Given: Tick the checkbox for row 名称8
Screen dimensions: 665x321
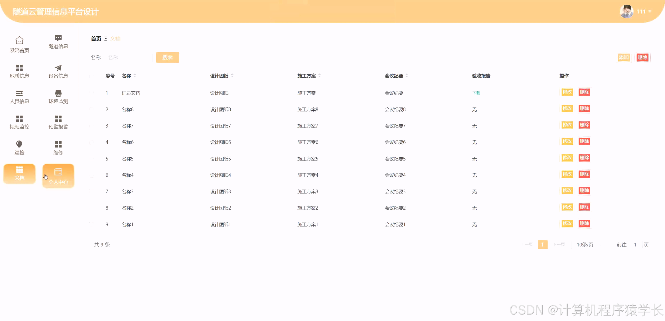Looking at the screenshot, I should click(x=92, y=109).
